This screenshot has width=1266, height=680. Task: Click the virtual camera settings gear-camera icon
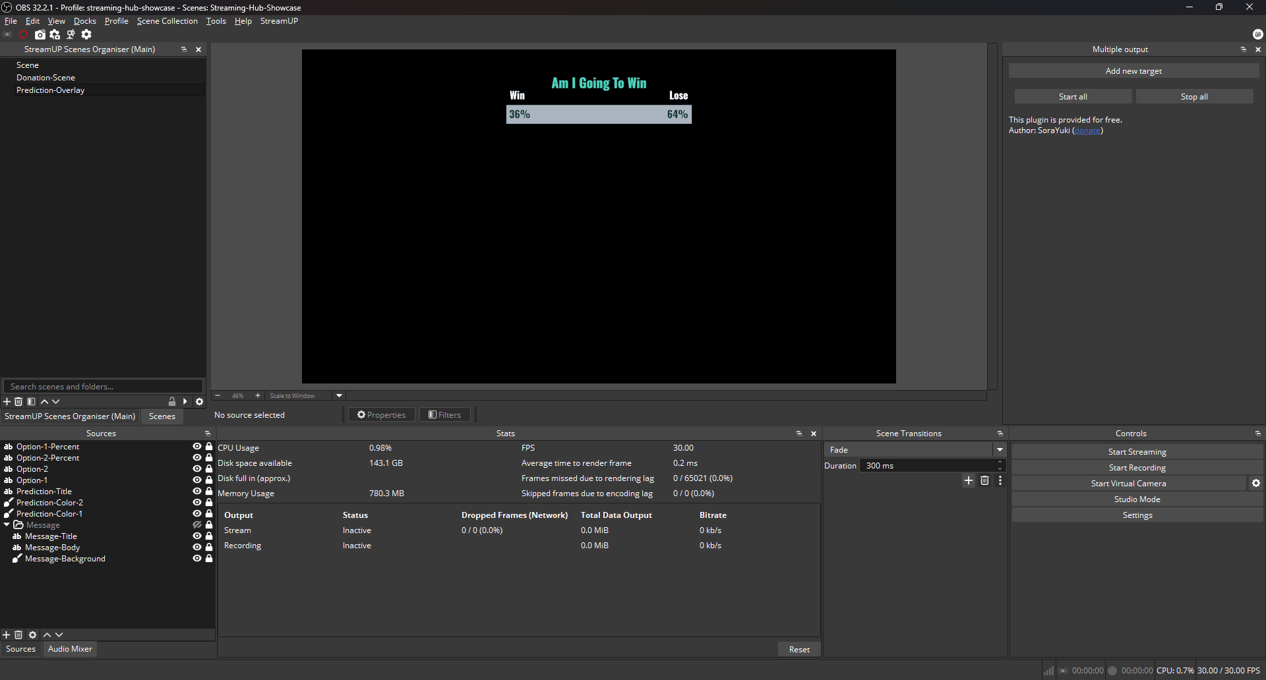click(x=55, y=34)
